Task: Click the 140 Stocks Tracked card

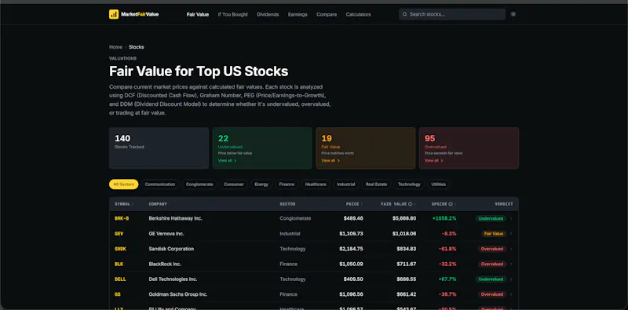Action: pyautogui.click(x=159, y=148)
